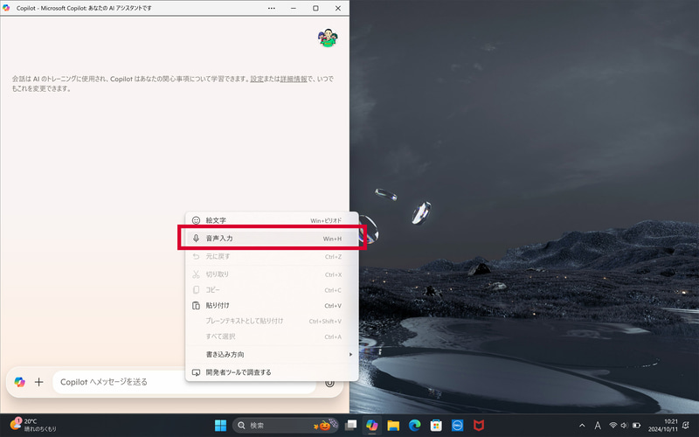Click the 切り取り menu entry
Viewport: 699px width, 437px height.
click(272, 274)
